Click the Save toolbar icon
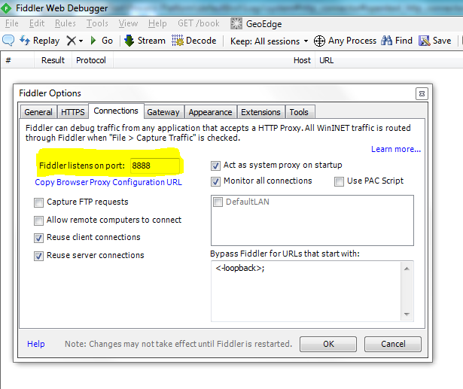The width and height of the screenshot is (463, 389). tap(425, 41)
